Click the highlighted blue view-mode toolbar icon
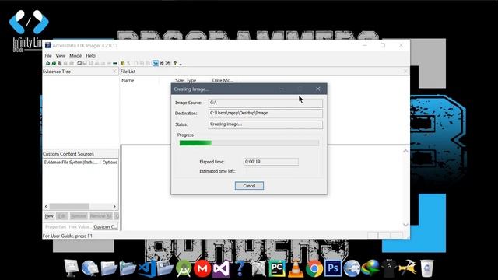Screen dimensions: 498x280 click(x=156, y=64)
